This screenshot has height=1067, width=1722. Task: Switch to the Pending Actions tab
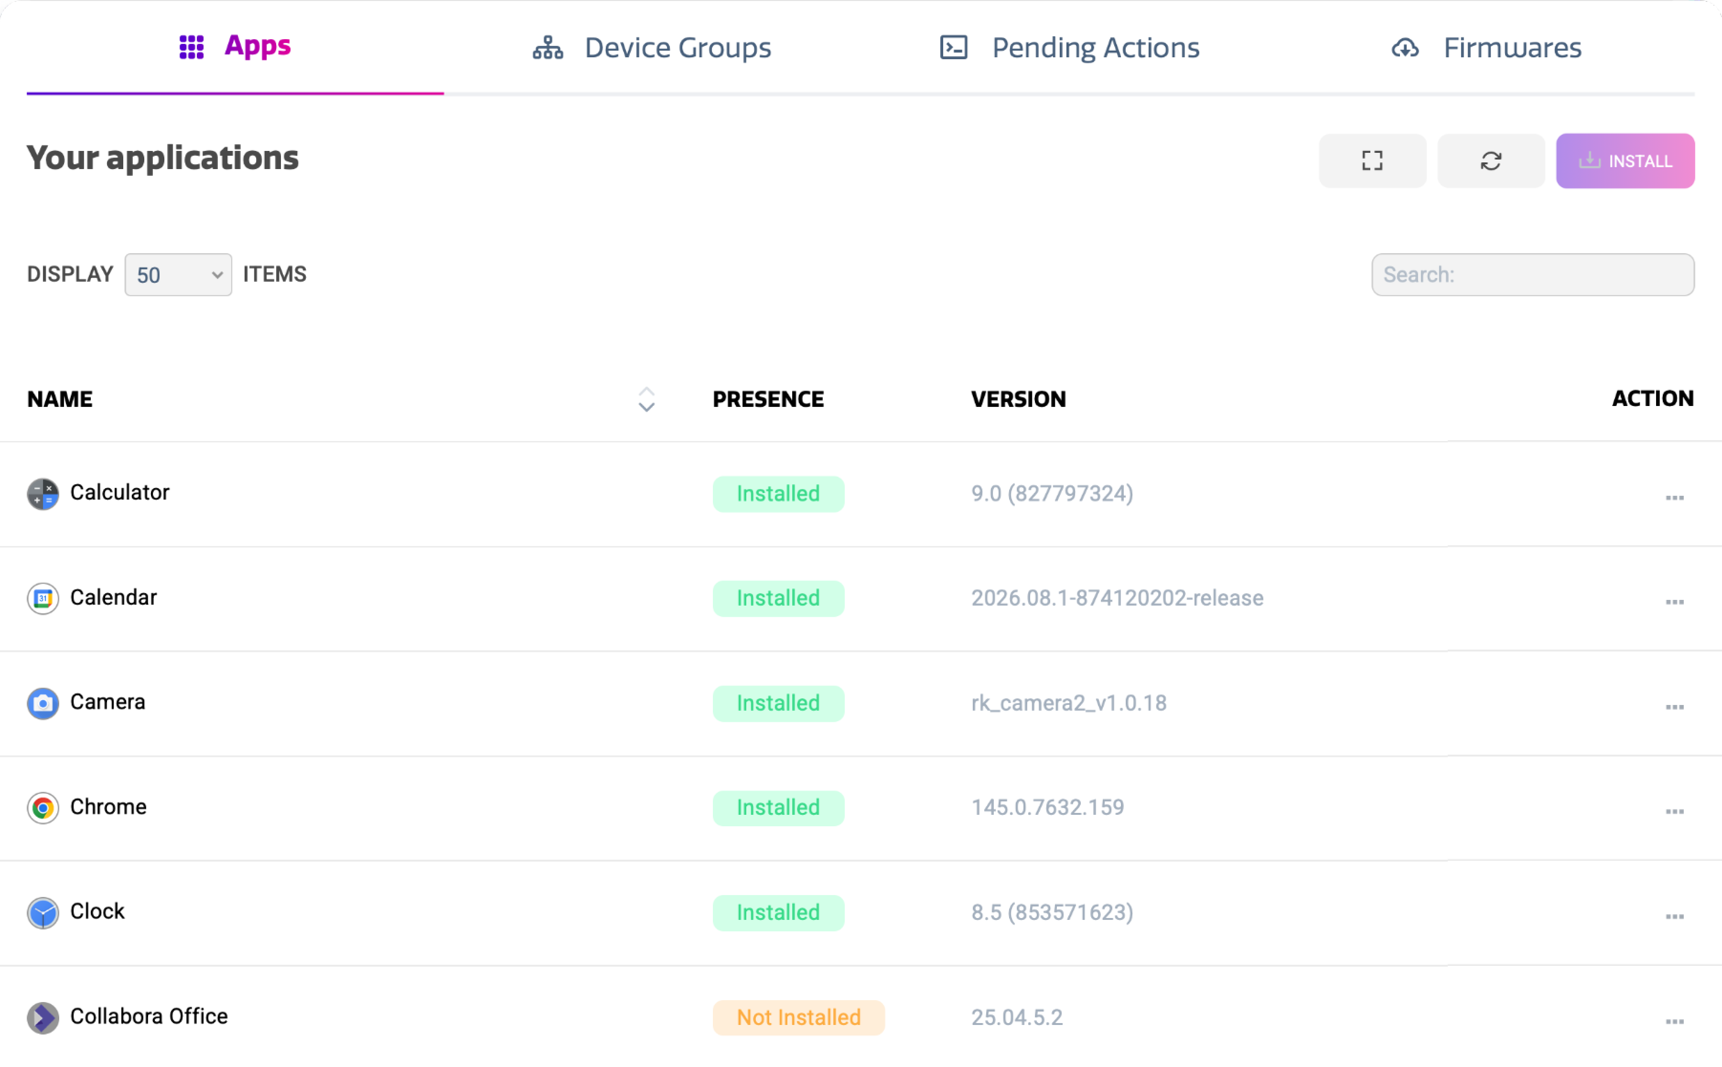click(1069, 47)
